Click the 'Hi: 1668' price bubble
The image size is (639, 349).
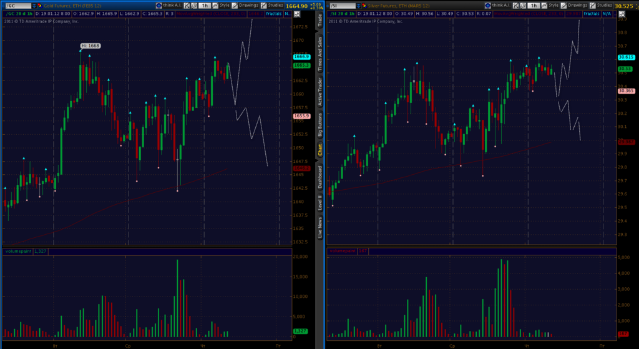(90, 46)
